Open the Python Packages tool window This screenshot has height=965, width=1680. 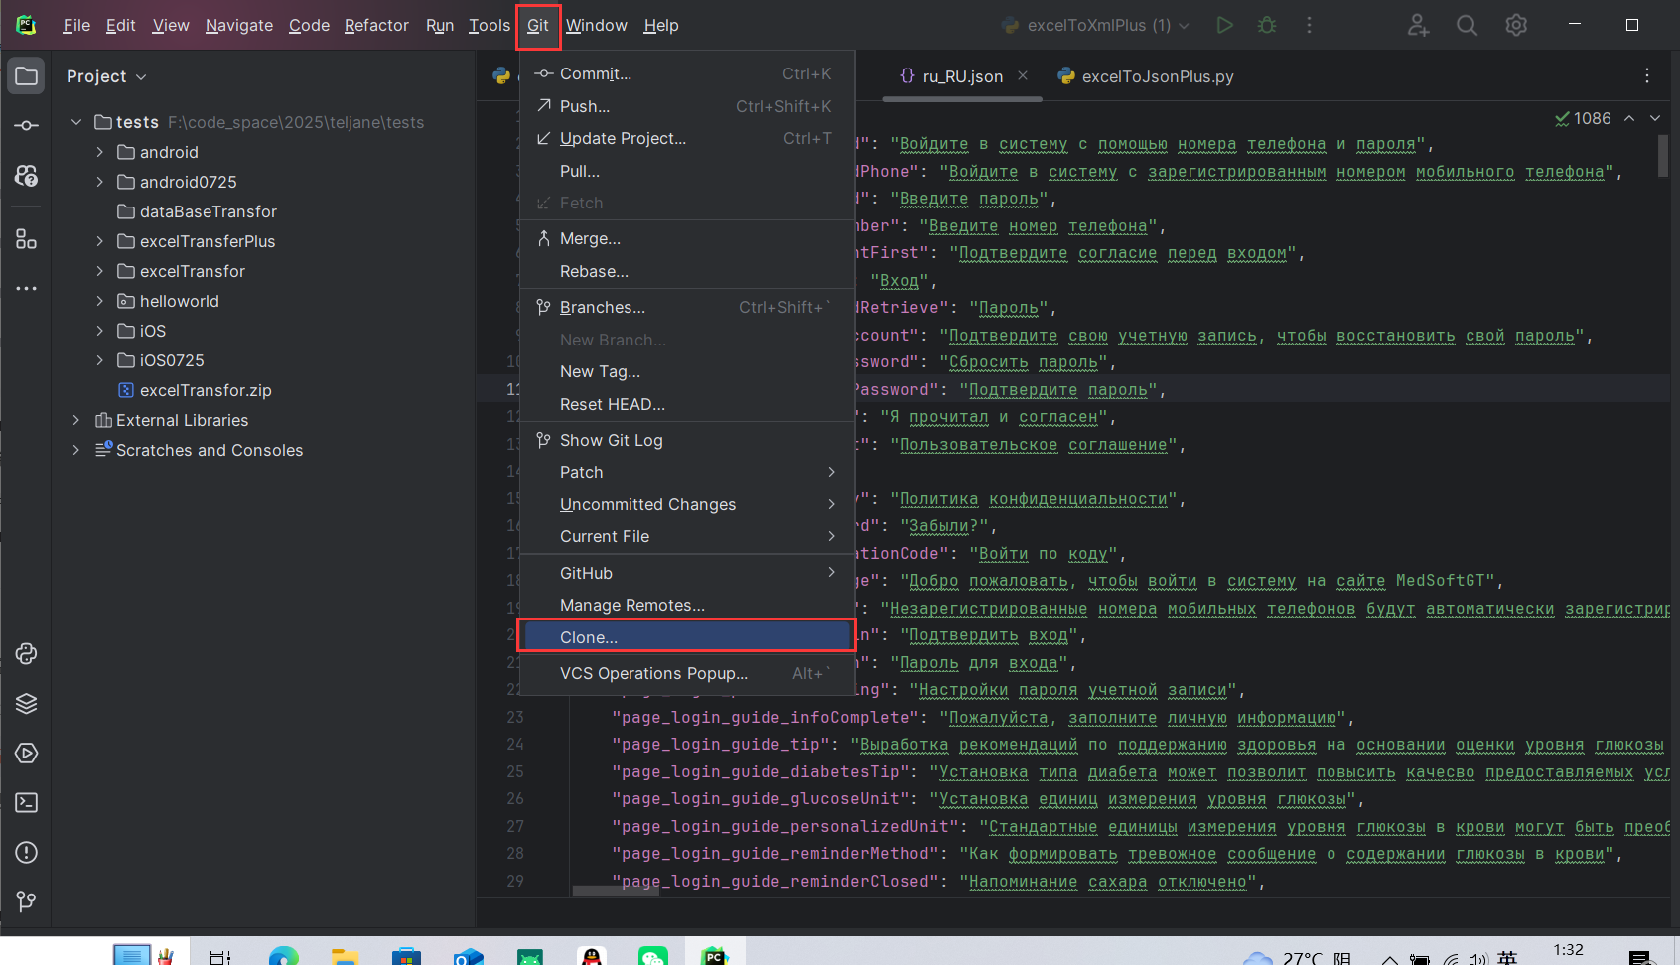[27, 703]
